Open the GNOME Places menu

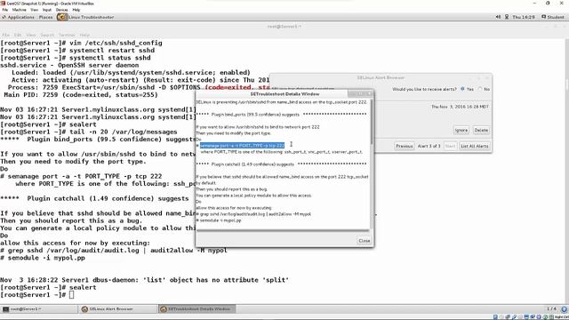[x=45, y=17]
